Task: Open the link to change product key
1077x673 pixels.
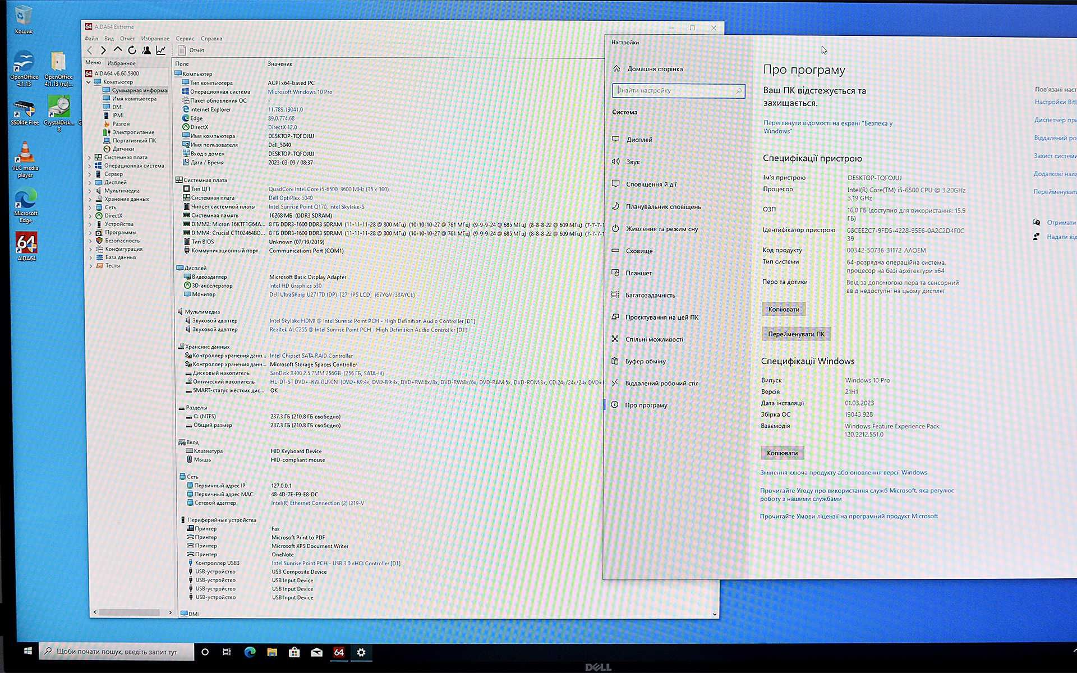Action: [x=844, y=472]
